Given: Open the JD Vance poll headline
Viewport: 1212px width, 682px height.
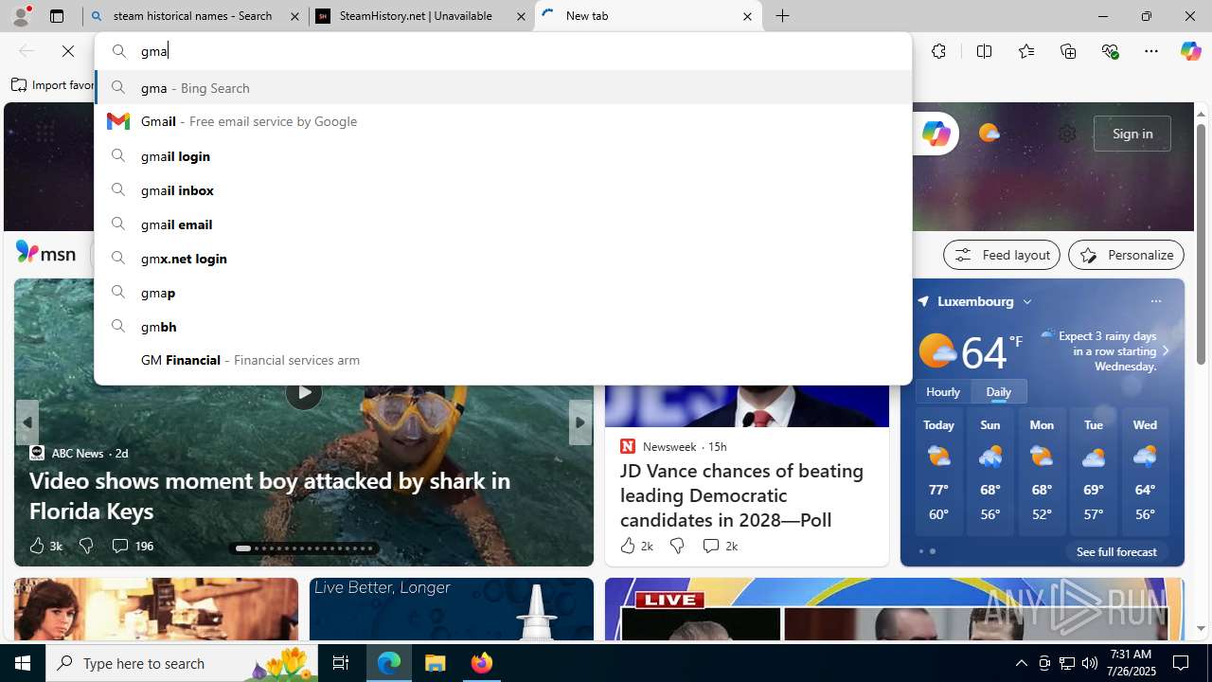Looking at the screenshot, I should click(x=741, y=494).
